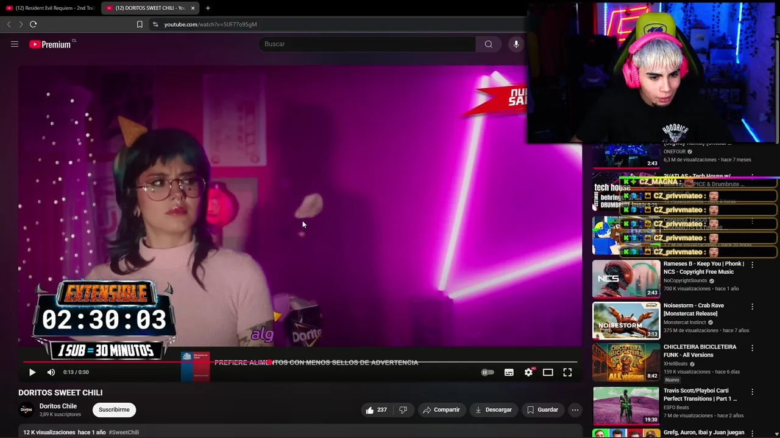Toggle subtitles captions button
The image size is (780, 438).
[509, 372]
